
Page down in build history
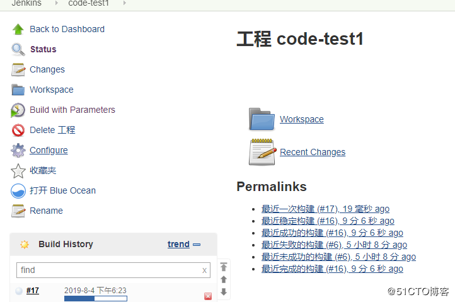tap(224, 291)
